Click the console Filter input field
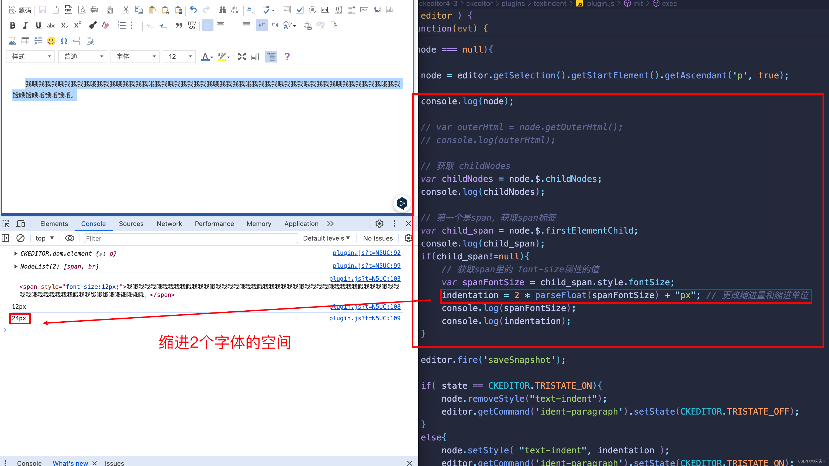Viewport: 829px width, 466px height. (x=191, y=238)
